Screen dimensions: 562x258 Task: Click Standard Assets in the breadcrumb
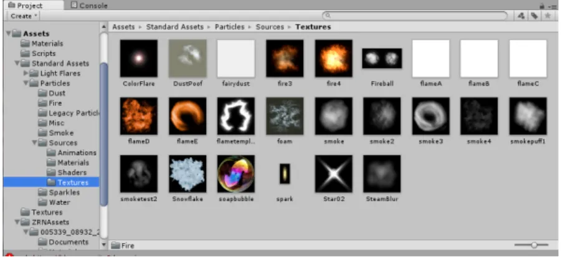click(x=175, y=27)
